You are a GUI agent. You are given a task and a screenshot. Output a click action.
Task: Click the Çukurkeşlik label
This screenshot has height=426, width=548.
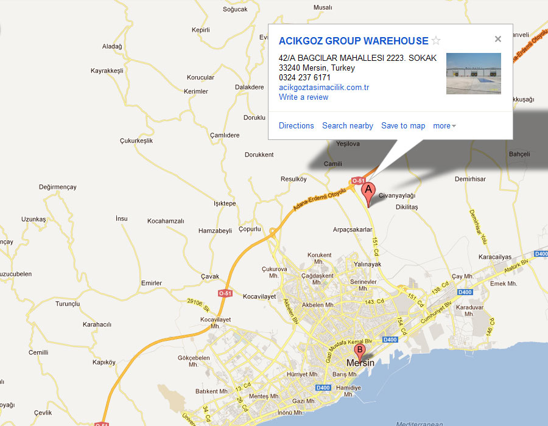pos(136,141)
